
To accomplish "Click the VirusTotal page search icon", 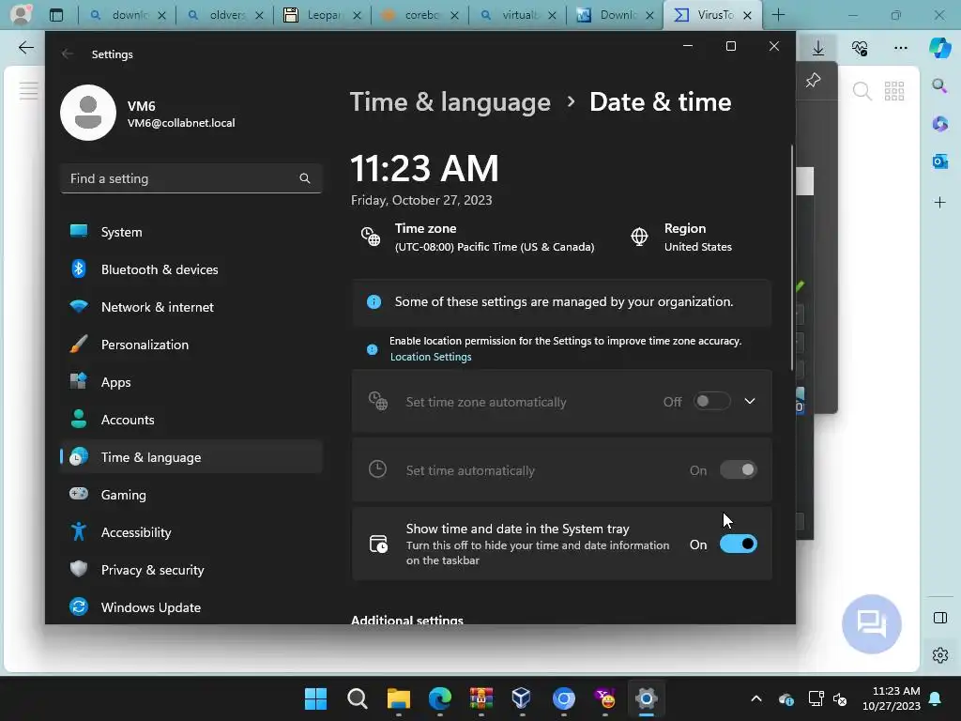I will click(862, 91).
